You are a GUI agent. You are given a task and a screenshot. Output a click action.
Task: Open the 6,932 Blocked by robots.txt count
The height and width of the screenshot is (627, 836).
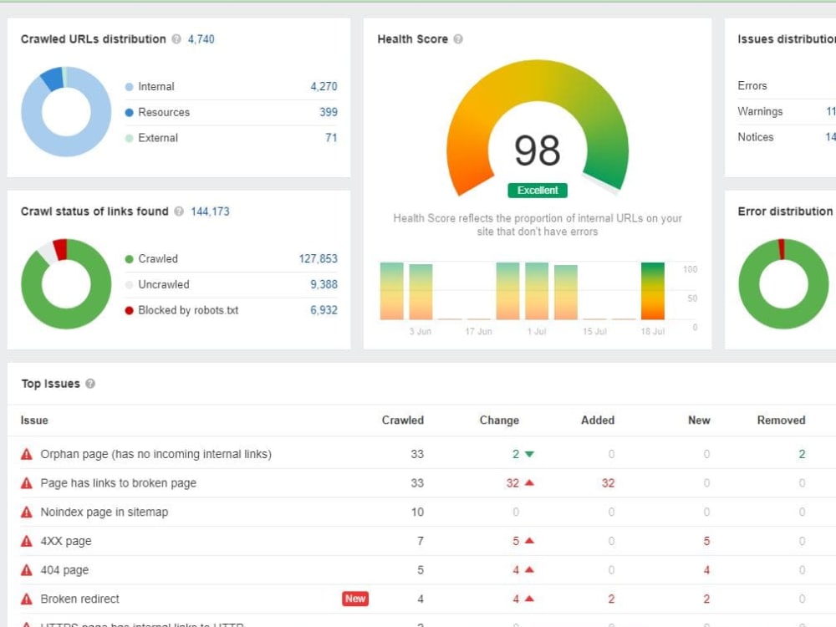[x=324, y=310]
